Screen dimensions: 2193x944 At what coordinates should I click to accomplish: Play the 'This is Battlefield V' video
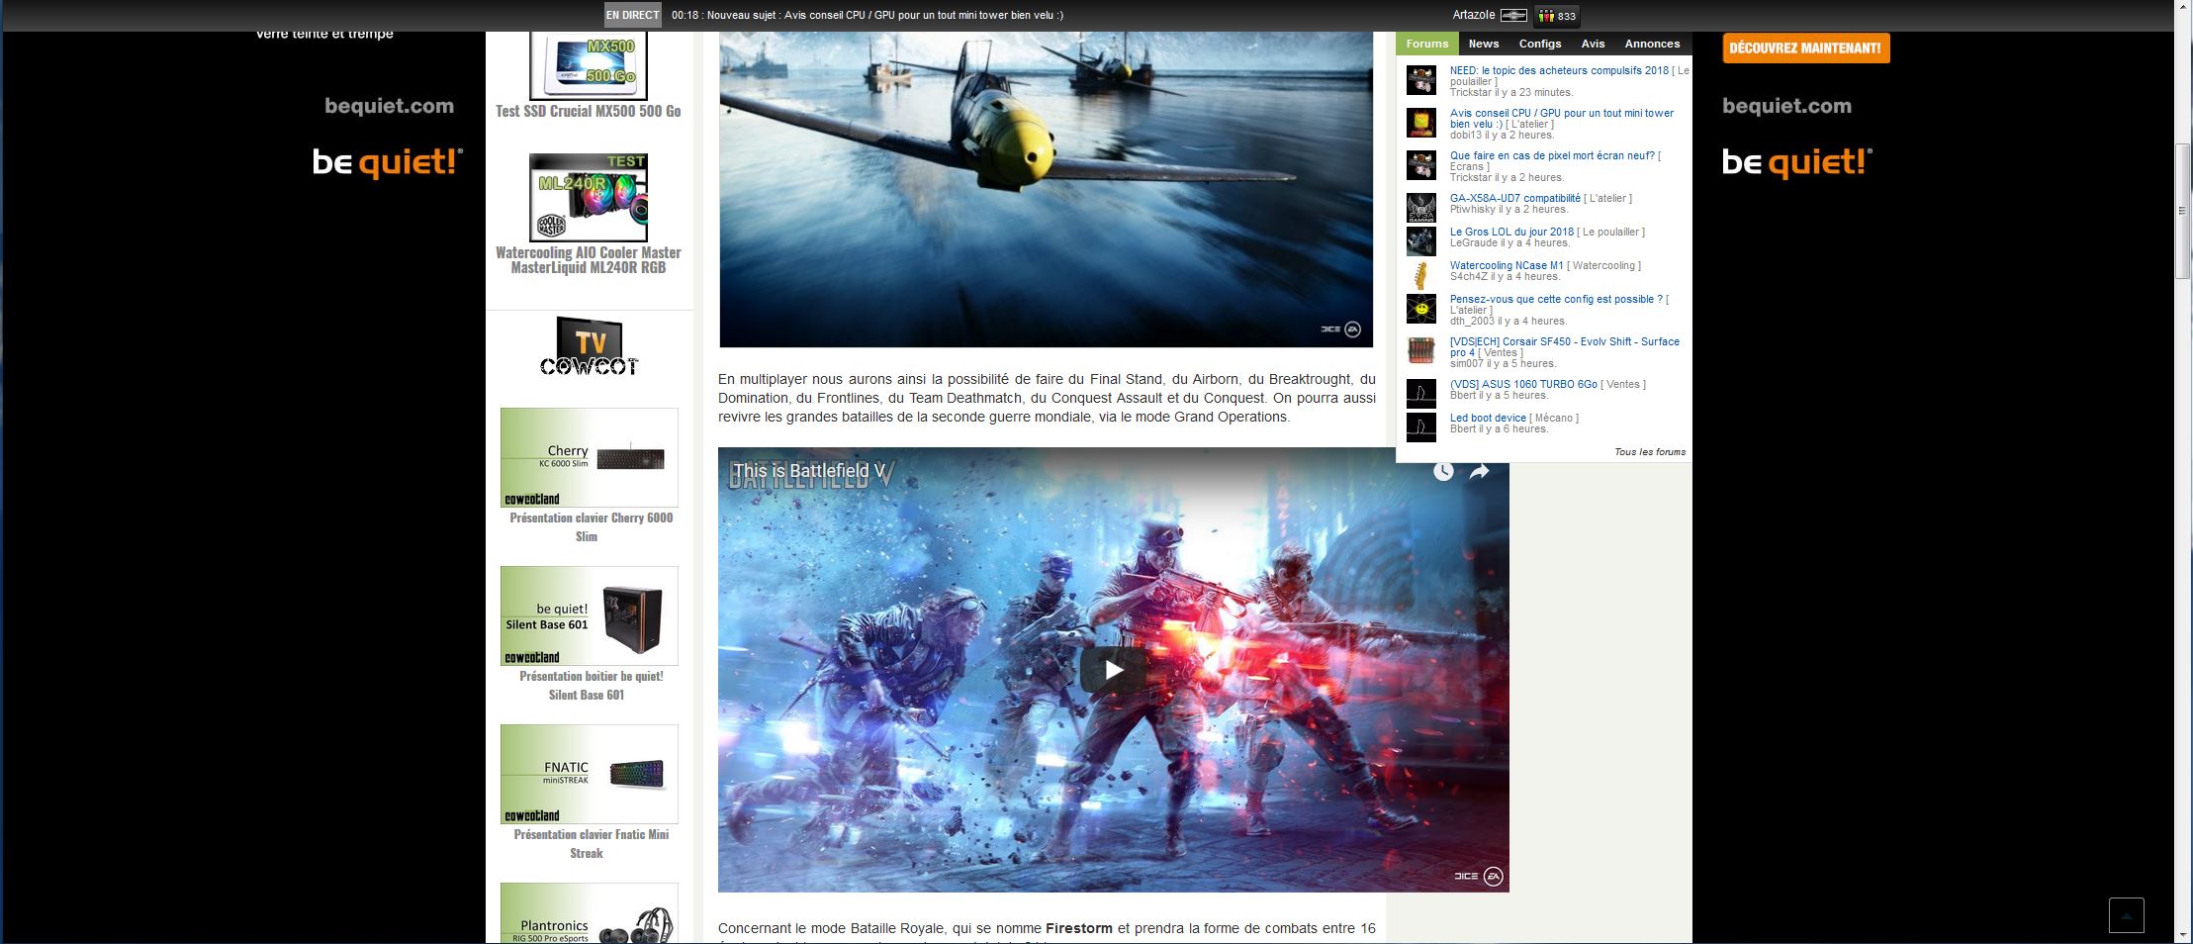pos(1113,670)
